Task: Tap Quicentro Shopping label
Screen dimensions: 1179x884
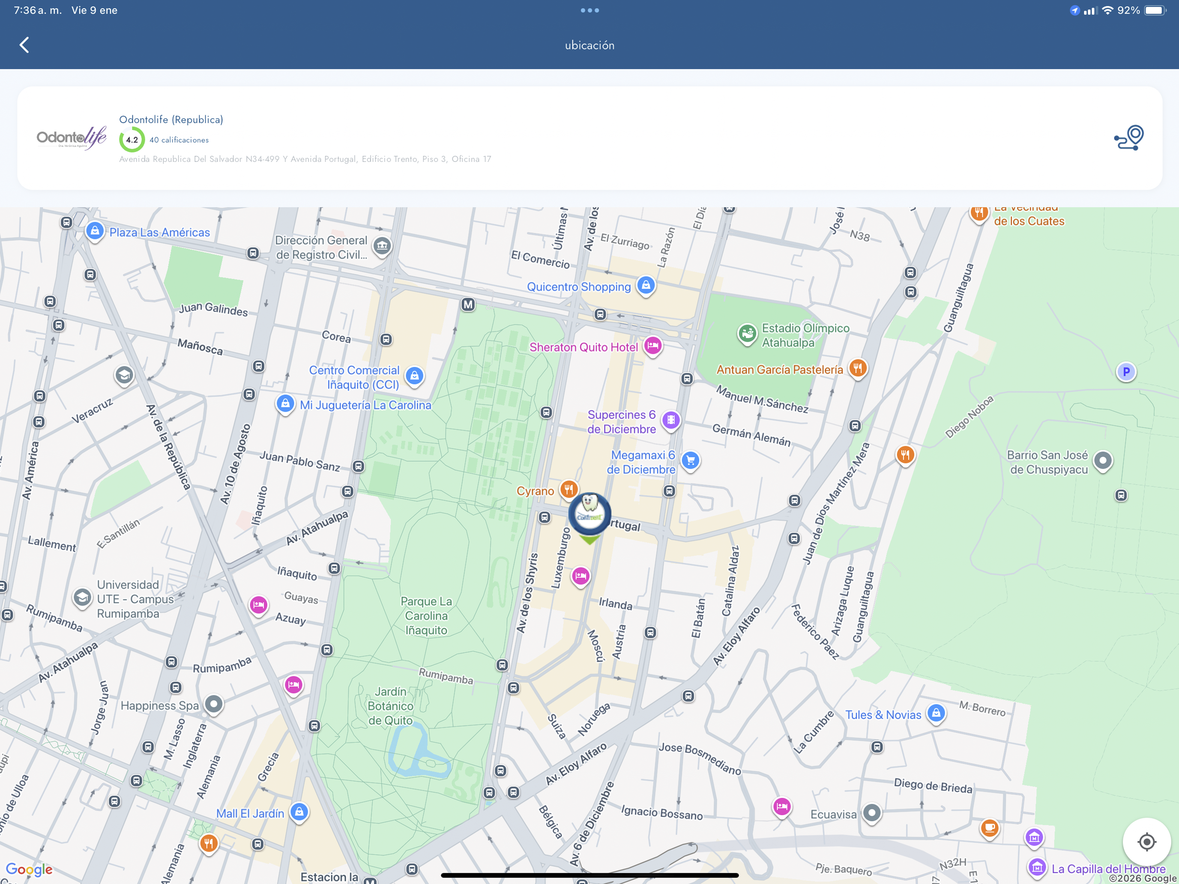Action: tap(579, 287)
